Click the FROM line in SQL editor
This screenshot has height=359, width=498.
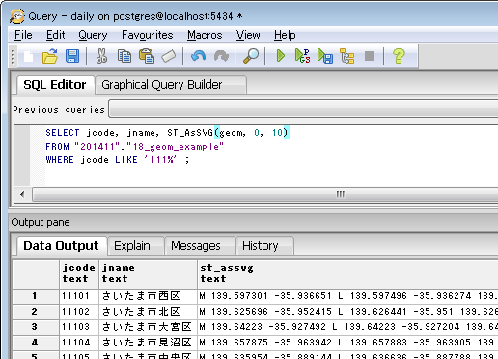tap(134, 147)
